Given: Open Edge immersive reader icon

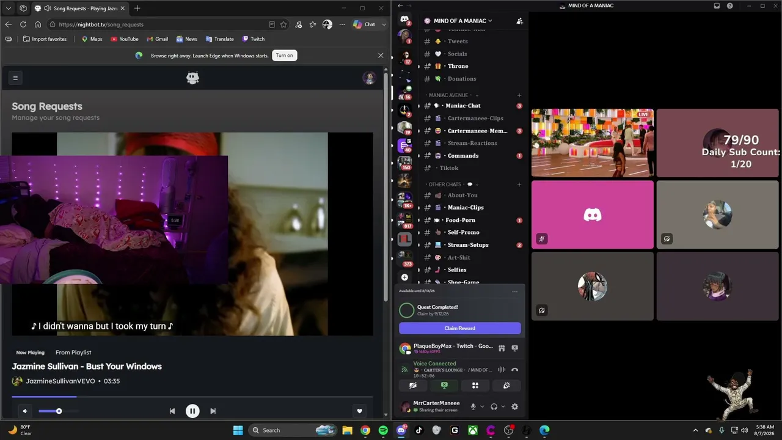Looking at the screenshot, I should tap(272, 24).
